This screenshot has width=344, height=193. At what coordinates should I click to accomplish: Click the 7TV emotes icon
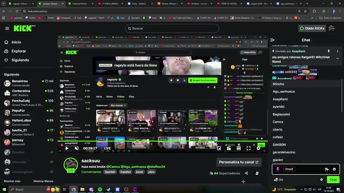tap(327, 169)
